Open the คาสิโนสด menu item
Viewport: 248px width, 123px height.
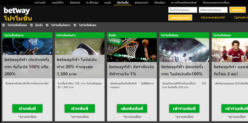(92, 2)
